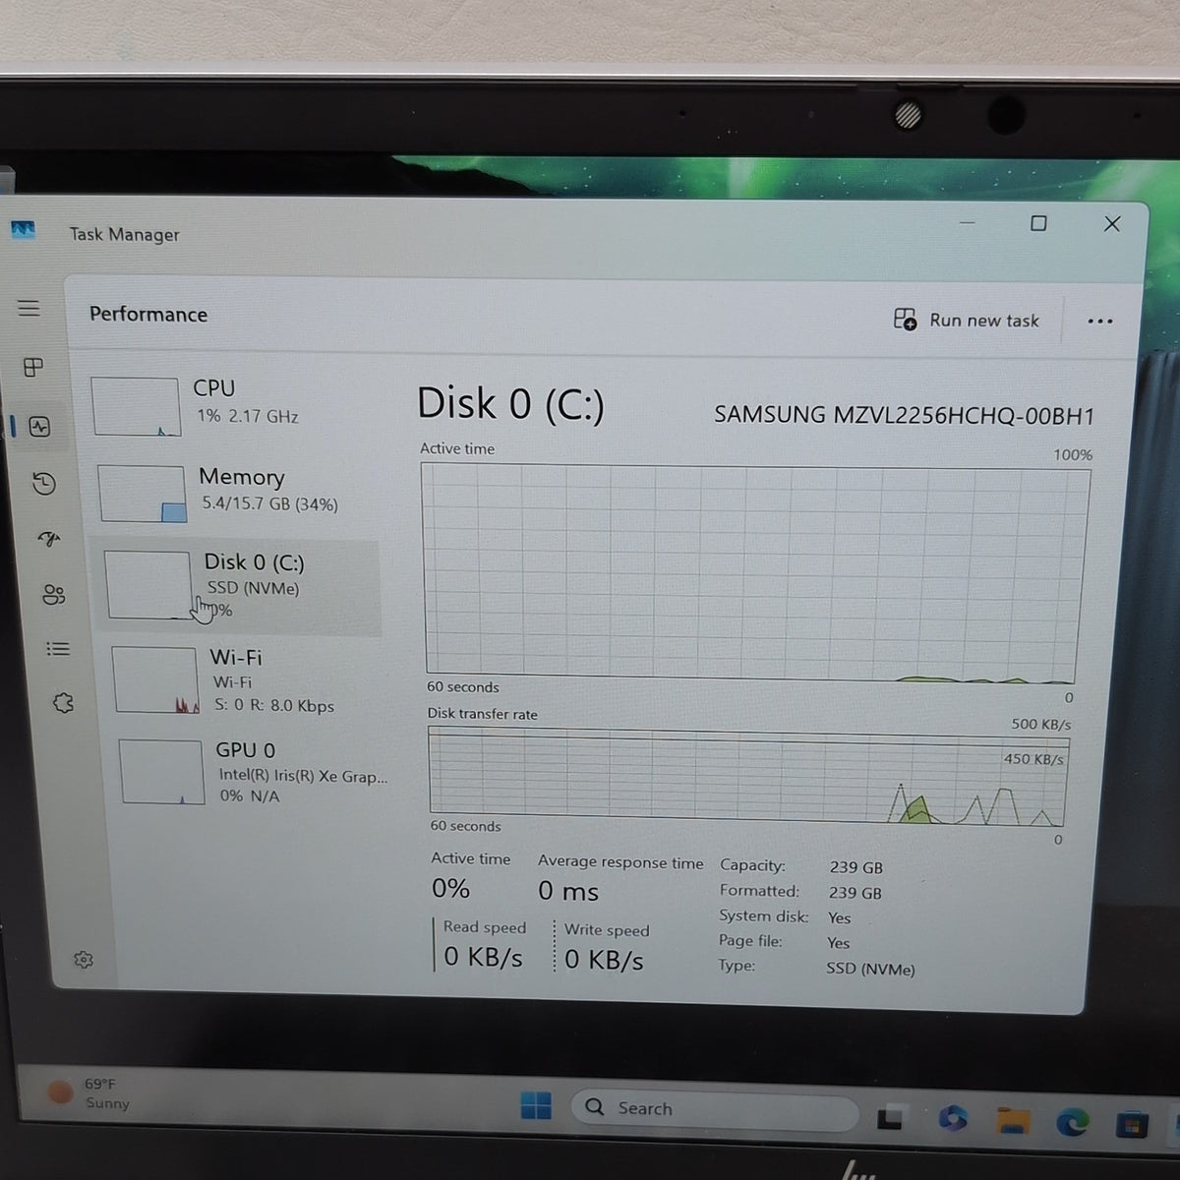The width and height of the screenshot is (1180, 1180).
Task: Click the Disk 0 (C:) heading
Action: coord(510,404)
